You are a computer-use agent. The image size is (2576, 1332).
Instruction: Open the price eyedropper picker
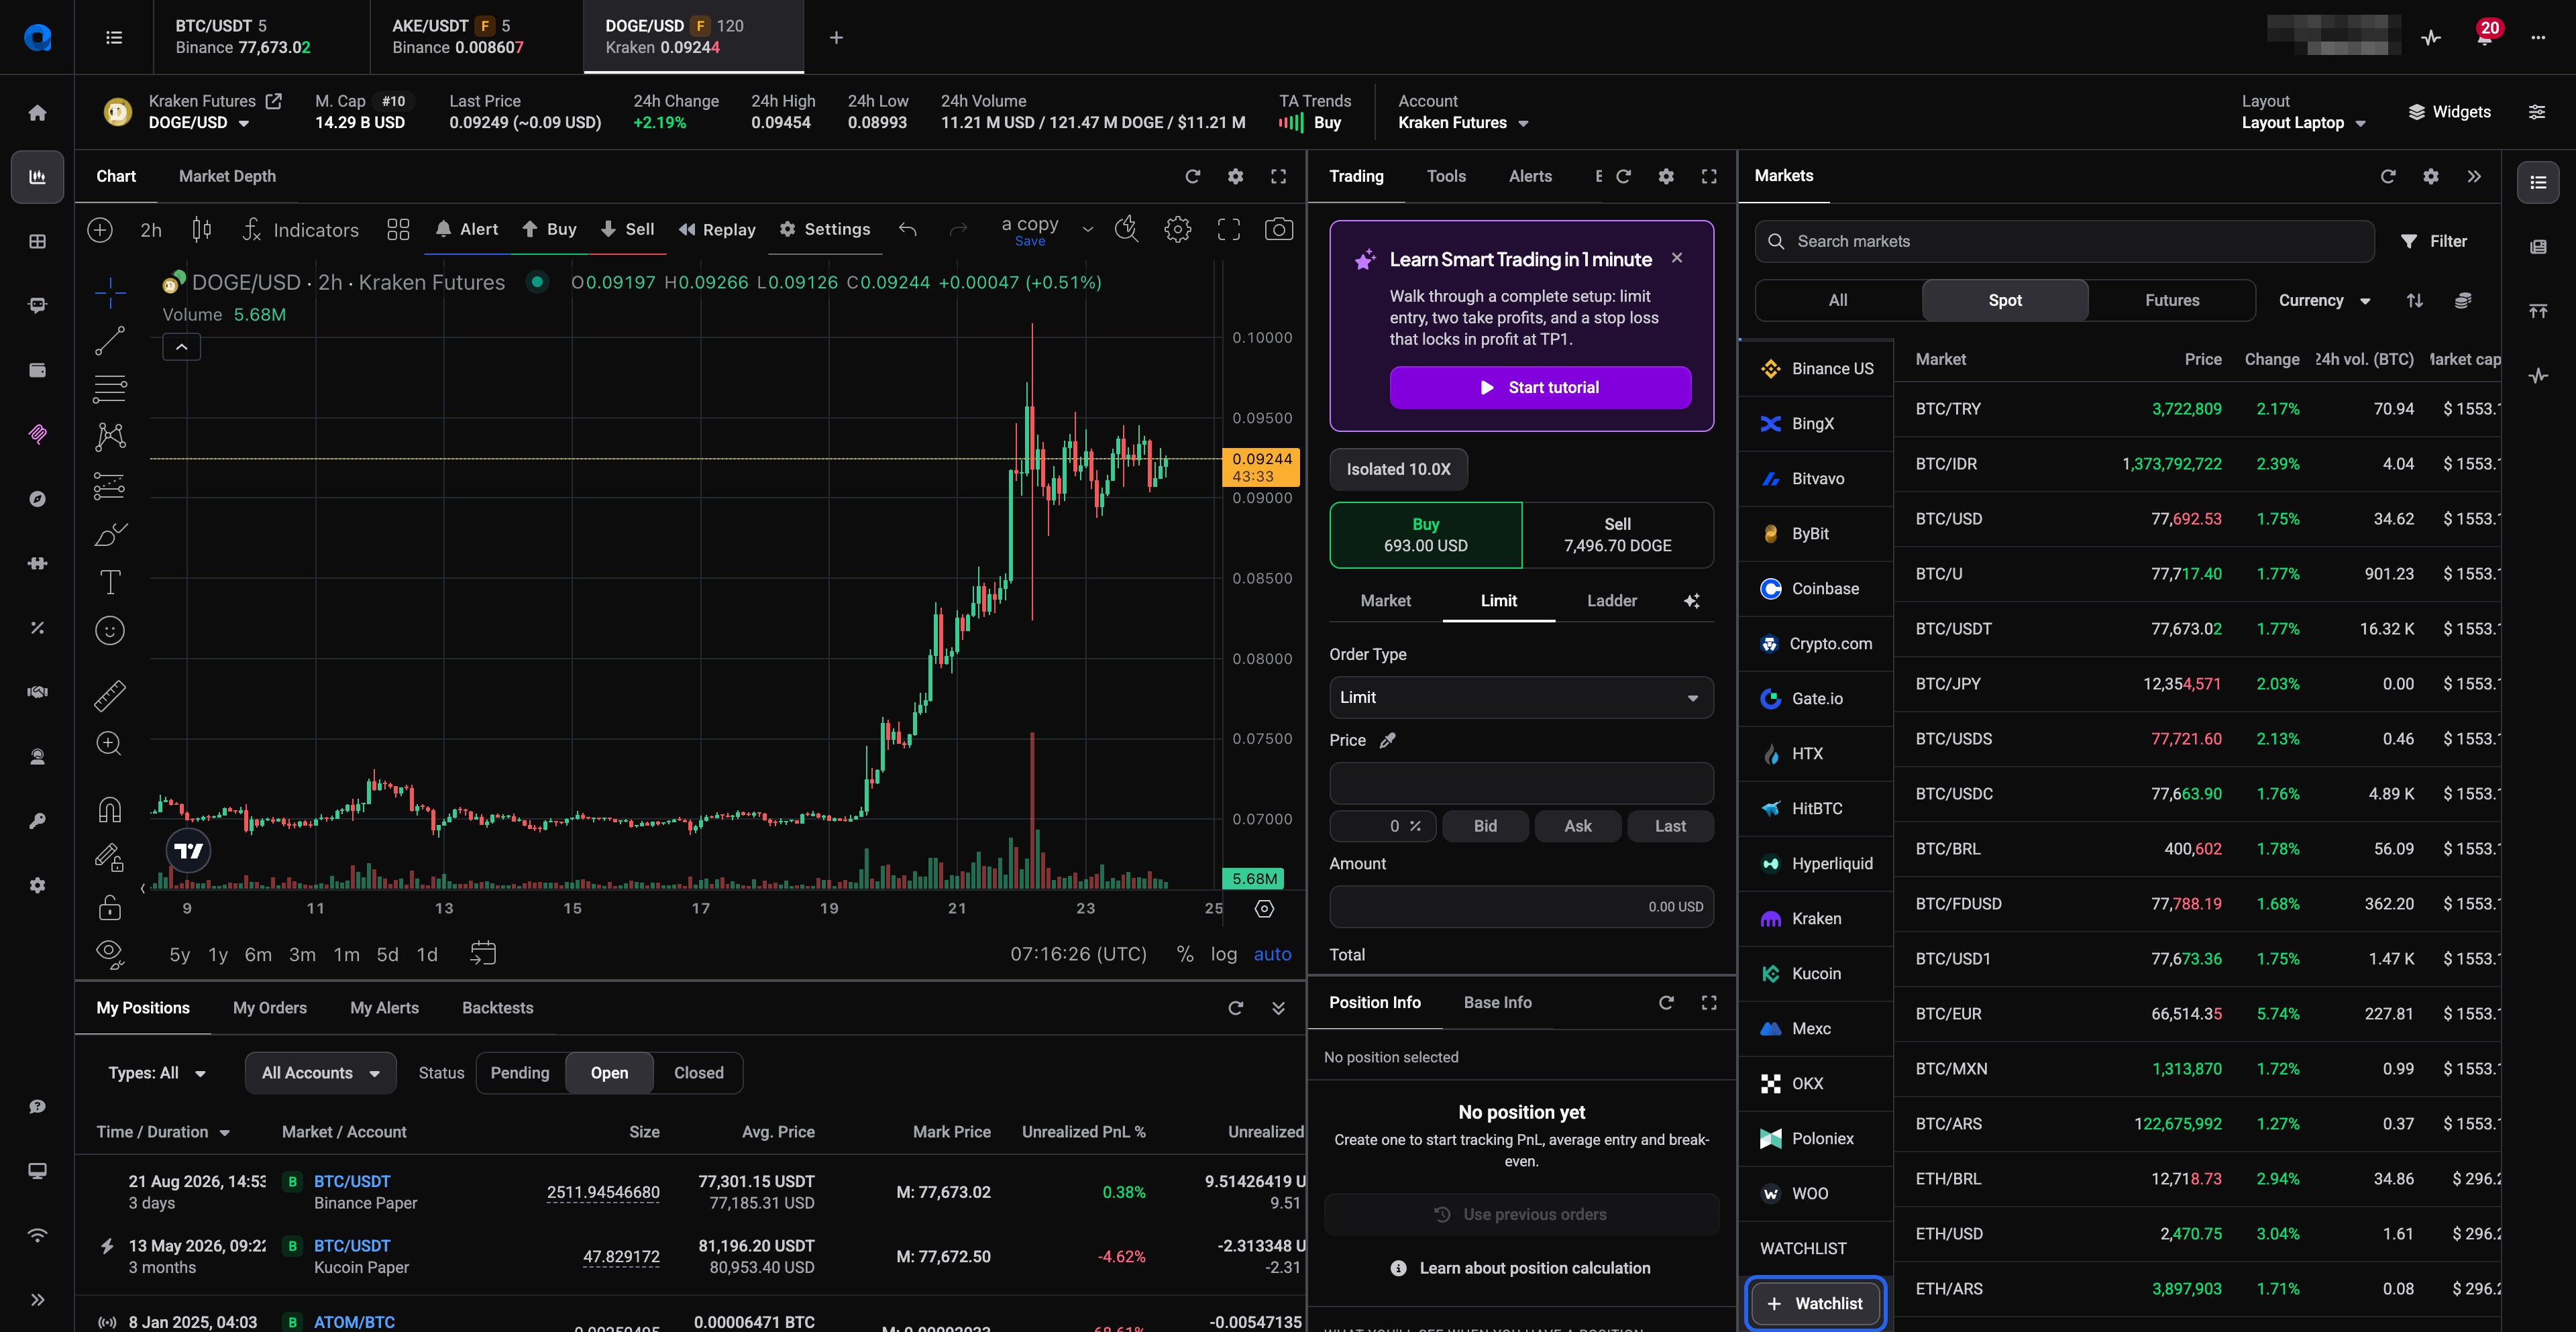[1387, 740]
